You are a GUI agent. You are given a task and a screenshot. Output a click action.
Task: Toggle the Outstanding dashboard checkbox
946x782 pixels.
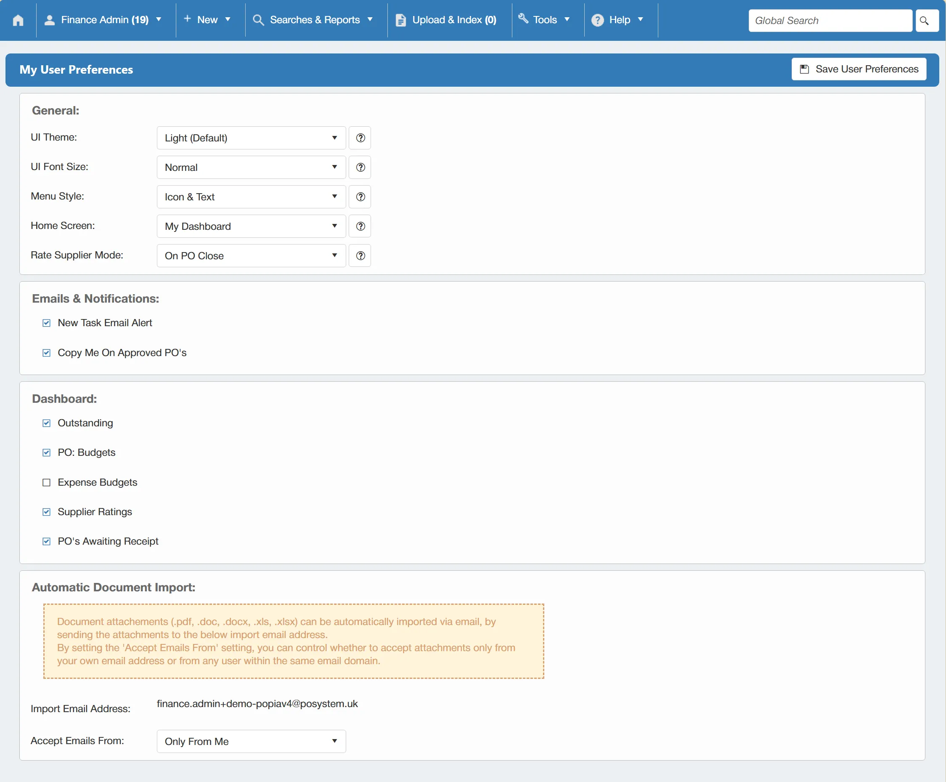(x=46, y=423)
